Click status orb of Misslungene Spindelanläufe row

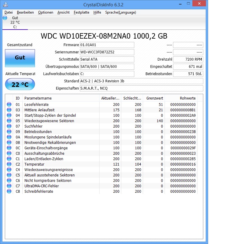pos(9,137)
